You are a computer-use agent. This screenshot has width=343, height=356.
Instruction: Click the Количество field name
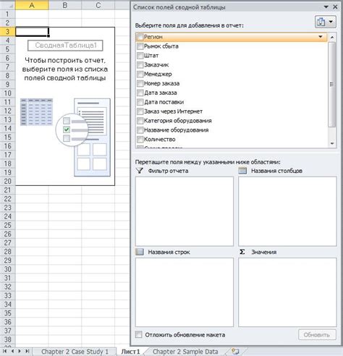160,139
